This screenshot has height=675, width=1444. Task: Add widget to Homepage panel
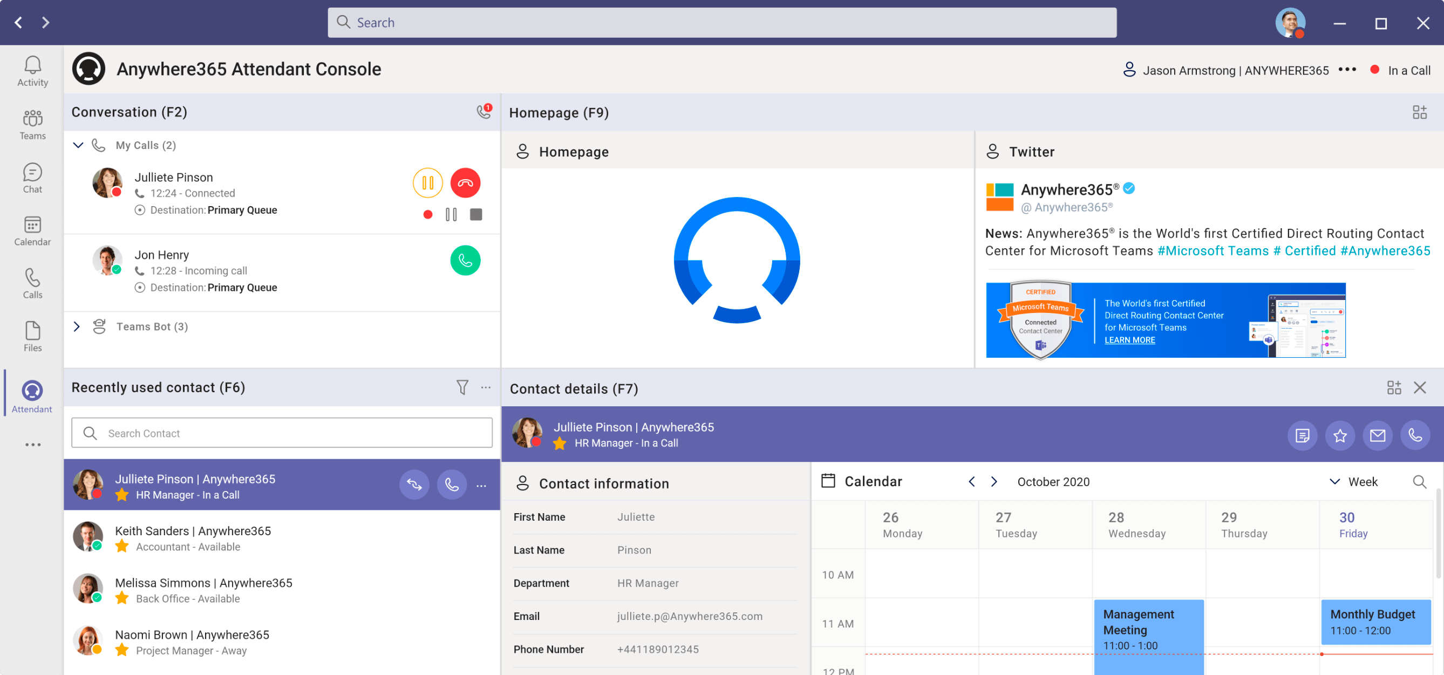(x=1419, y=112)
